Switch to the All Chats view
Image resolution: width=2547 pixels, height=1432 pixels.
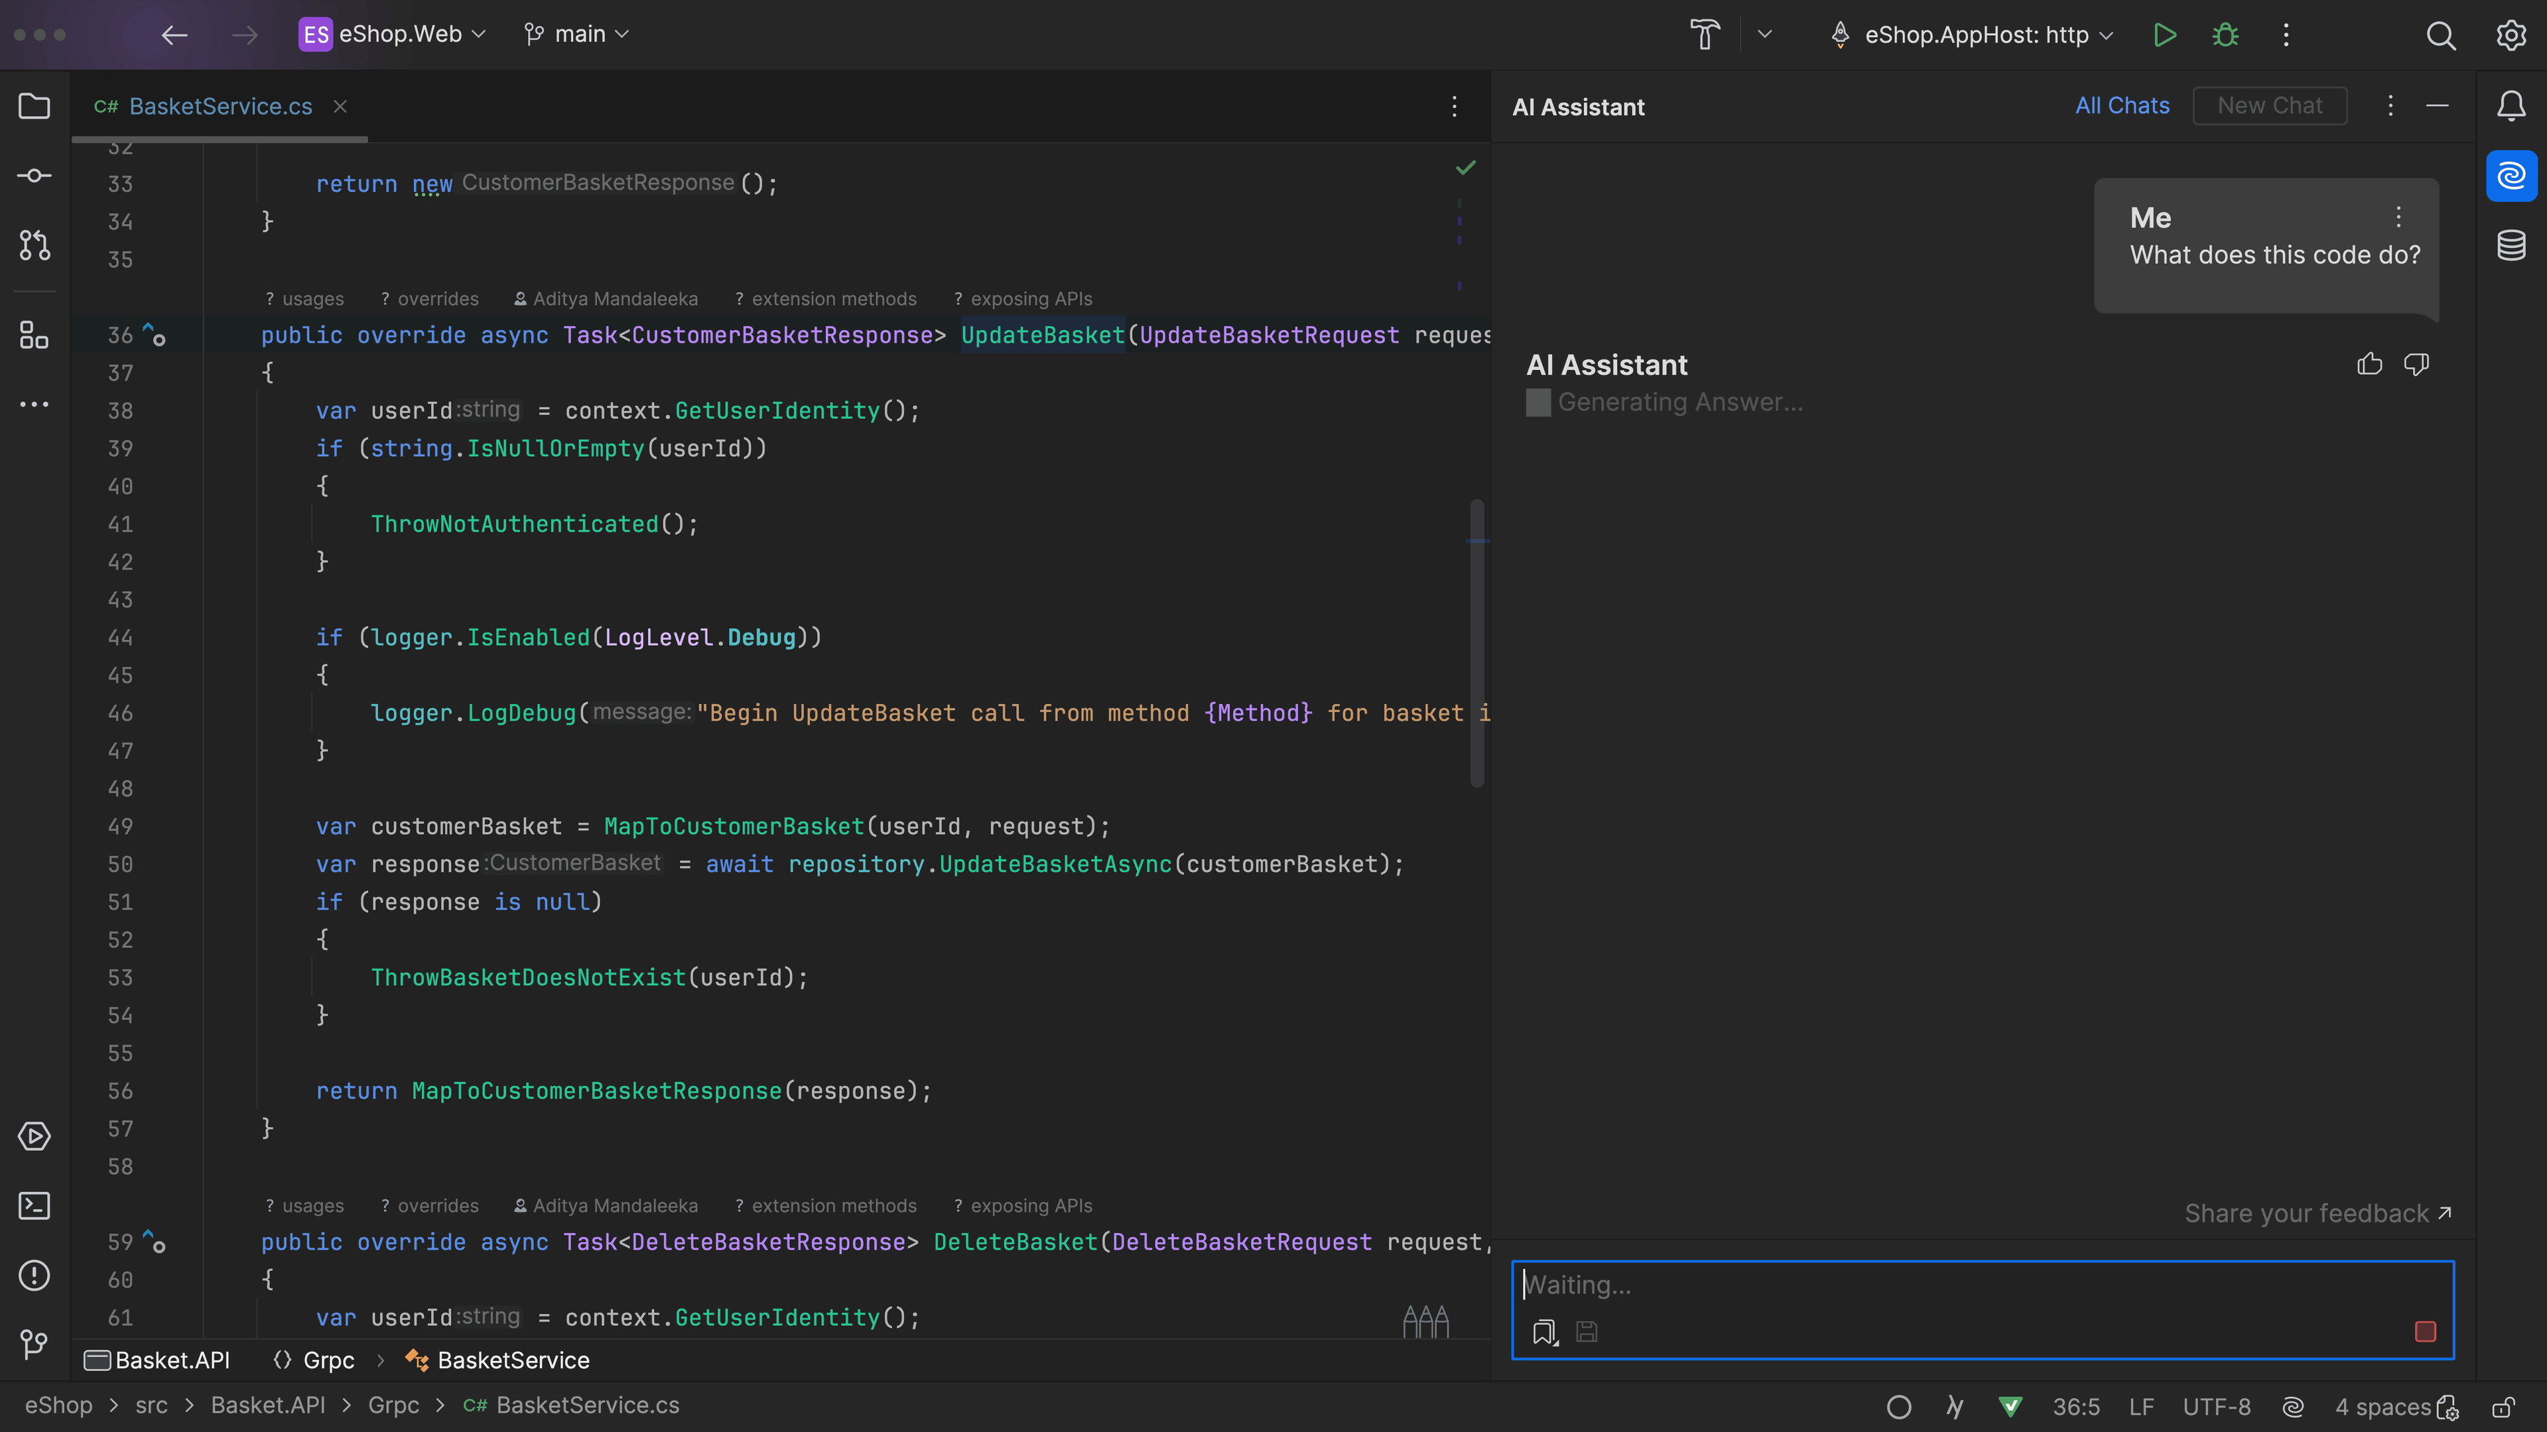[x=2121, y=105]
